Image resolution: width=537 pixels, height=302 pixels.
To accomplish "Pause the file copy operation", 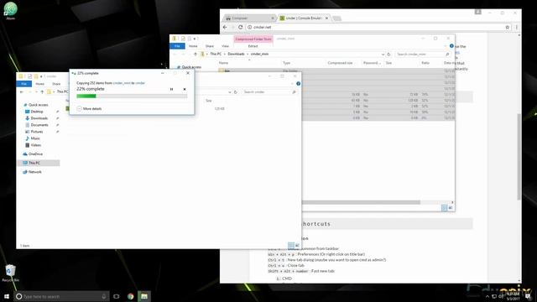I will [171, 89].
